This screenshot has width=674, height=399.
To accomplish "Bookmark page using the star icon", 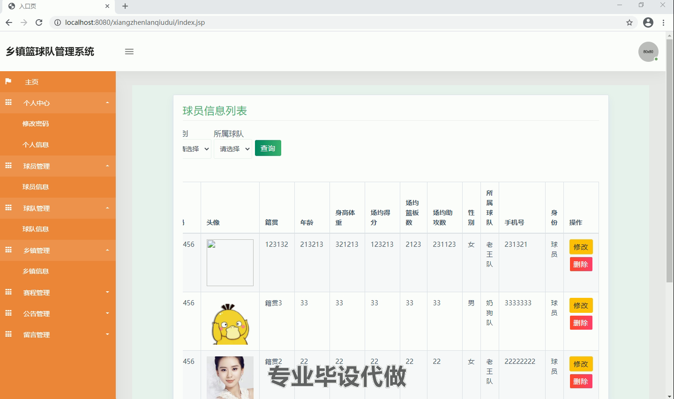I will 629,22.
